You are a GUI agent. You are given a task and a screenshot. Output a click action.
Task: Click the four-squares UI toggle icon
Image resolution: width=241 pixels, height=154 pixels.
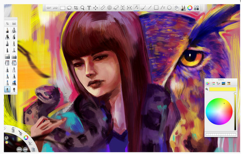(196, 8)
